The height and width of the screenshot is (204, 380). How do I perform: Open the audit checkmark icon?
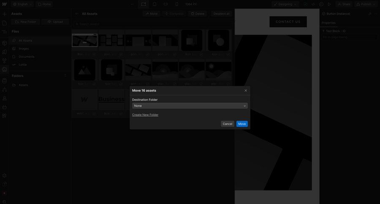pyautogui.click(x=305, y=4)
